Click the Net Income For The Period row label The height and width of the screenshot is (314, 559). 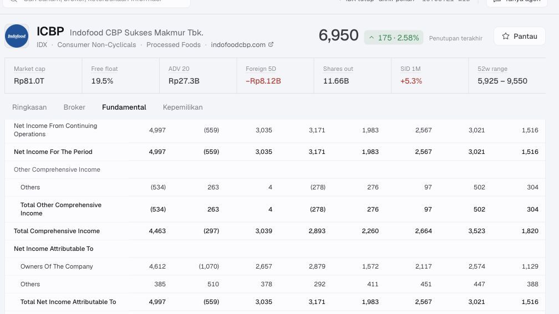53,152
